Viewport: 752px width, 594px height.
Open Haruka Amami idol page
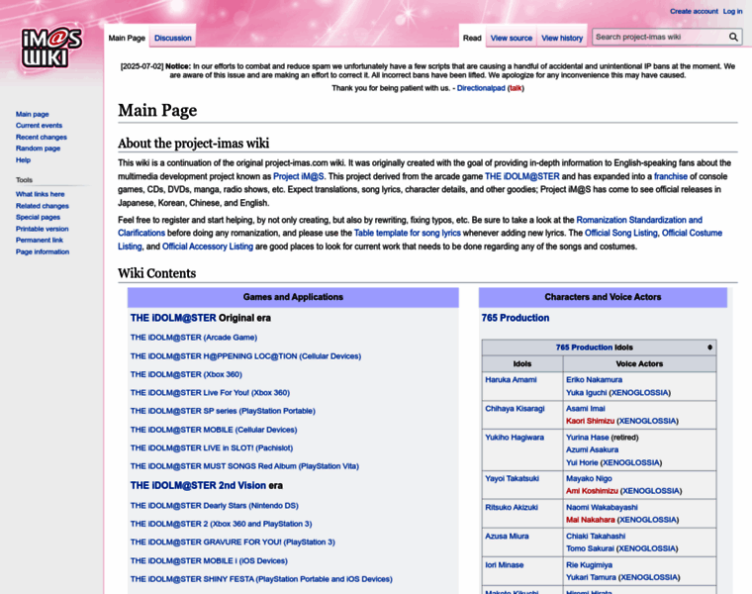[x=511, y=380]
